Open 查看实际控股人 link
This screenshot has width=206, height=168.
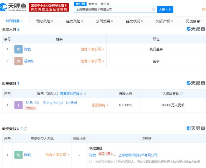pyautogui.click(x=73, y=93)
